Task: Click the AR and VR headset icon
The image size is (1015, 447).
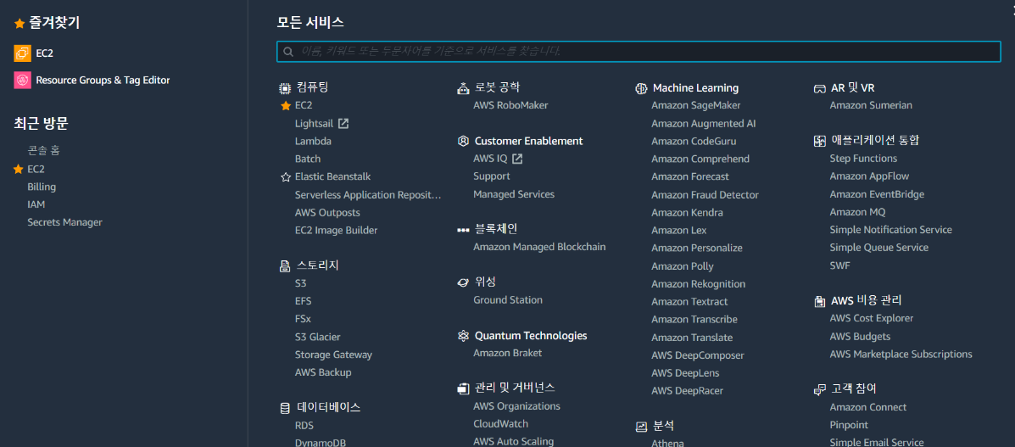Action: tap(819, 88)
